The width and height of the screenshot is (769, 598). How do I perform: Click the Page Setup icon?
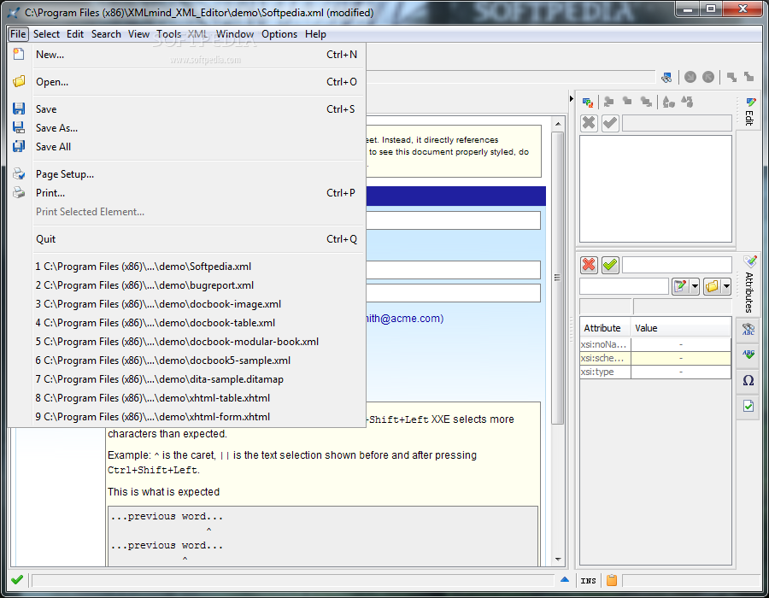point(19,173)
